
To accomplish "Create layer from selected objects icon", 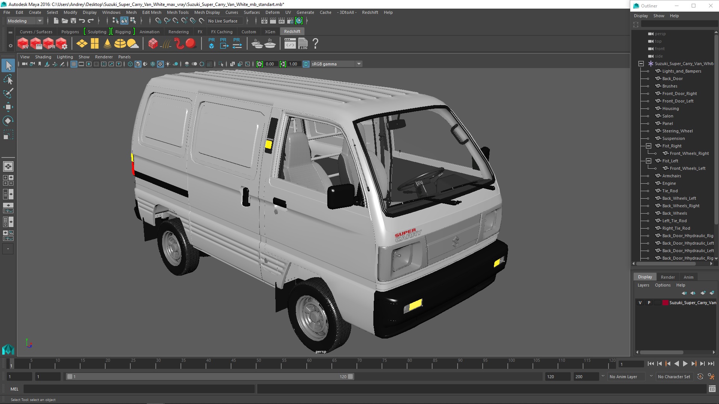I will [712, 293].
